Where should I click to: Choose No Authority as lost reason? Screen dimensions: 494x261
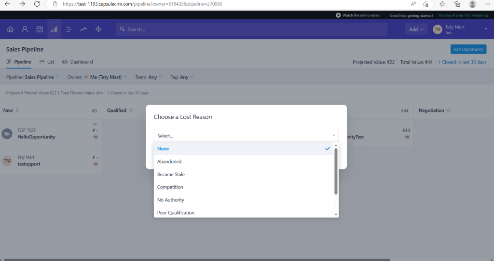[244, 200]
